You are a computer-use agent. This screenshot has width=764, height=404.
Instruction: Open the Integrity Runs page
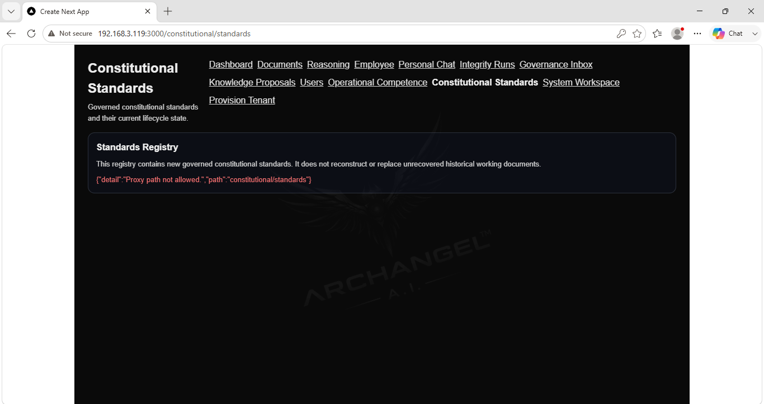(487, 65)
